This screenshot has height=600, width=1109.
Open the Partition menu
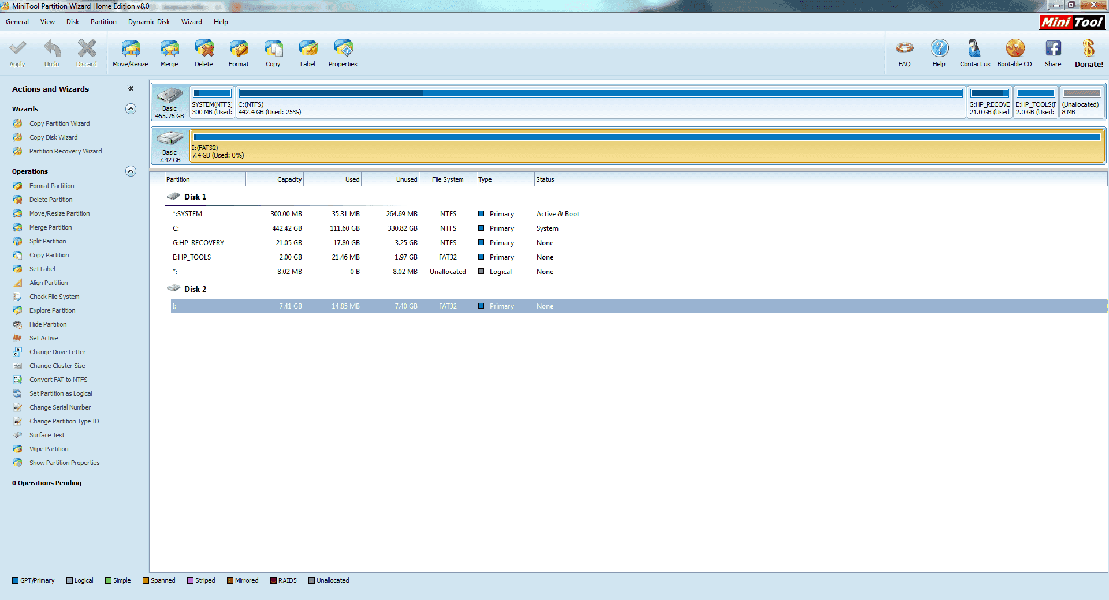pyautogui.click(x=103, y=22)
